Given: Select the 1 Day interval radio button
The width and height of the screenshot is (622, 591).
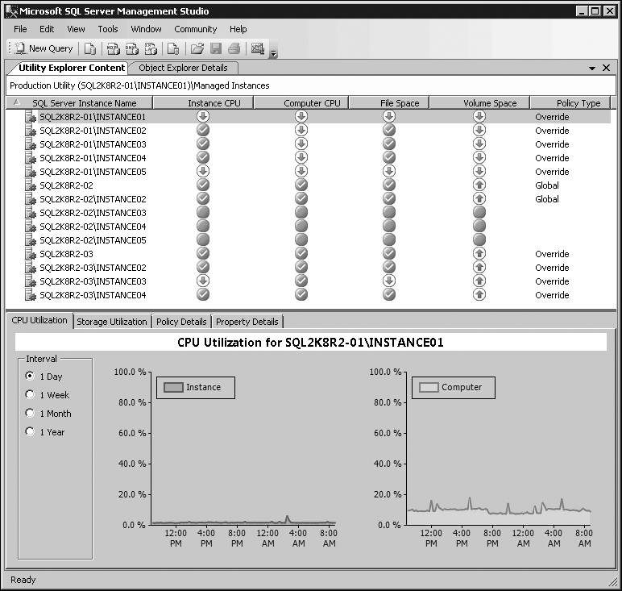Looking at the screenshot, I should point(30,376).
